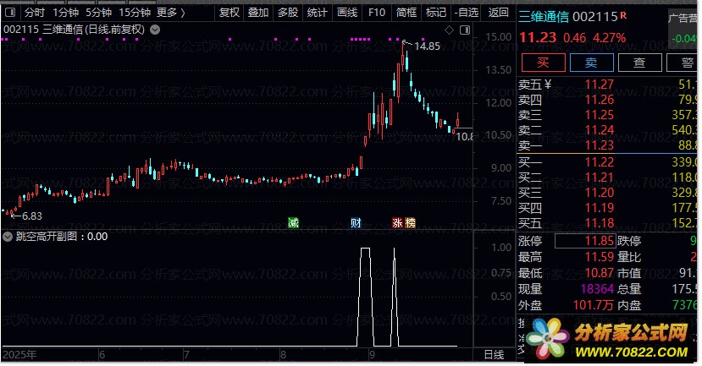702x366 pixels.
Task: Click the 卖五 price 11.27
Action: (x=599, y=85)
